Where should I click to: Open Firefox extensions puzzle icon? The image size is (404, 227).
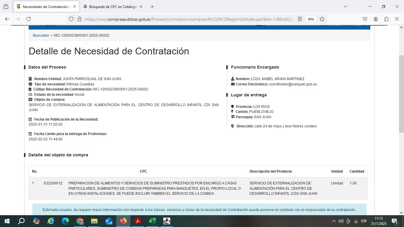[x=386, y=19]
